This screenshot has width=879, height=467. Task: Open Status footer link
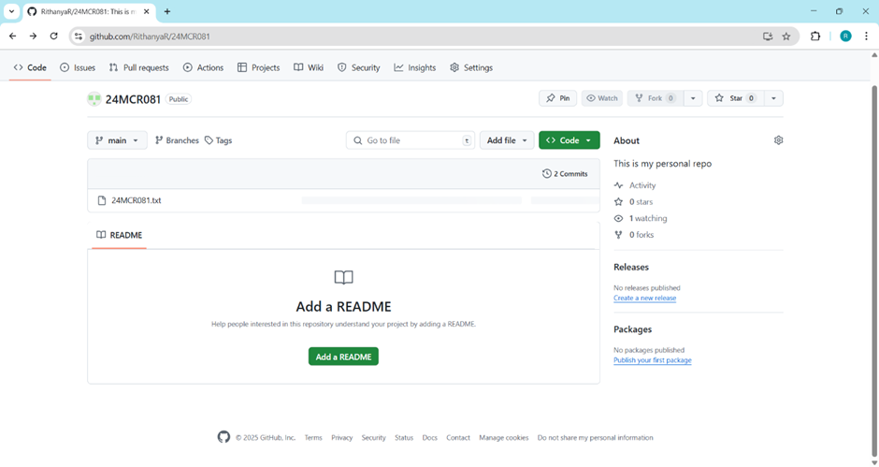[x=404, y=438]
